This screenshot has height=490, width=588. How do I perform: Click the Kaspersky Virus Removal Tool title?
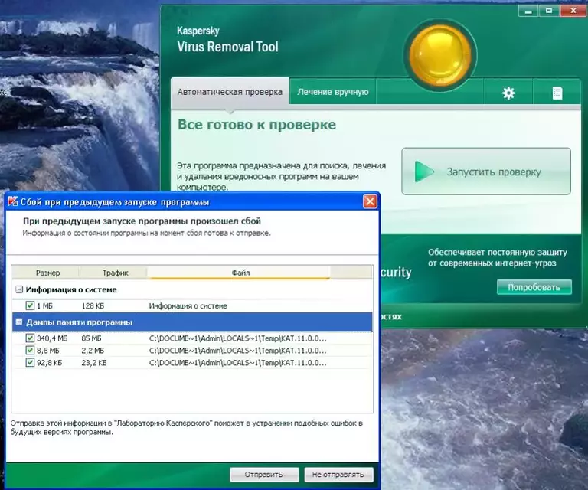(x=227, y=39)
